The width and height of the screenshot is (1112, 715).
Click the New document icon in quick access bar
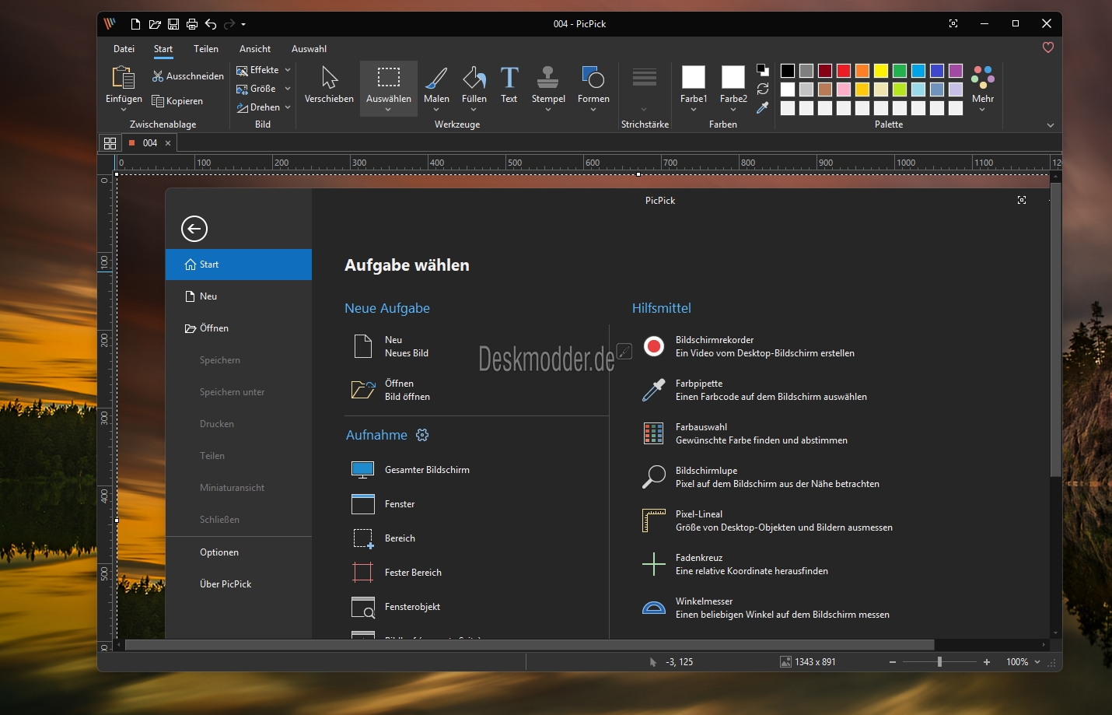coord(135,24)
